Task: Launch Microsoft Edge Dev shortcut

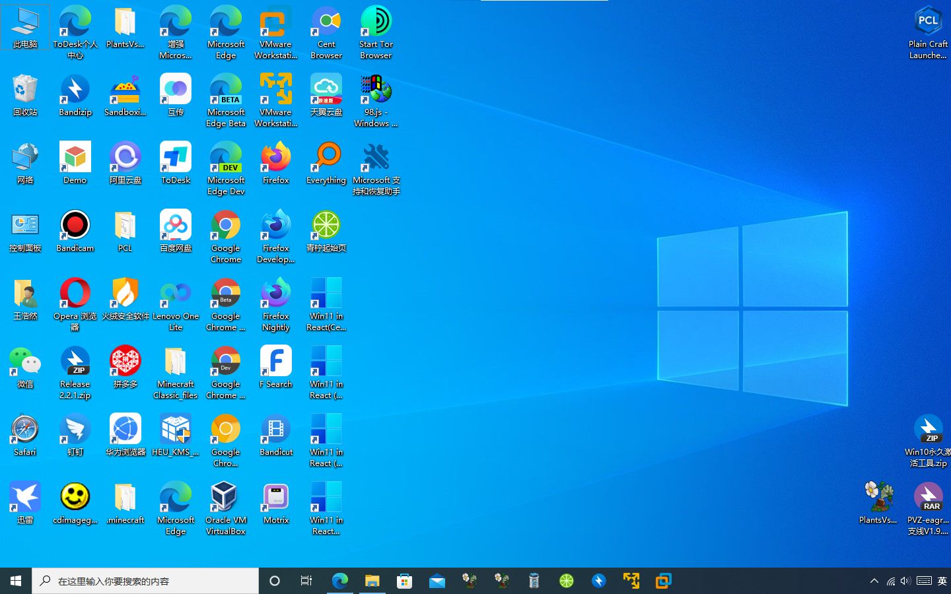Action: pyautogui.click(x=226, y=168)
